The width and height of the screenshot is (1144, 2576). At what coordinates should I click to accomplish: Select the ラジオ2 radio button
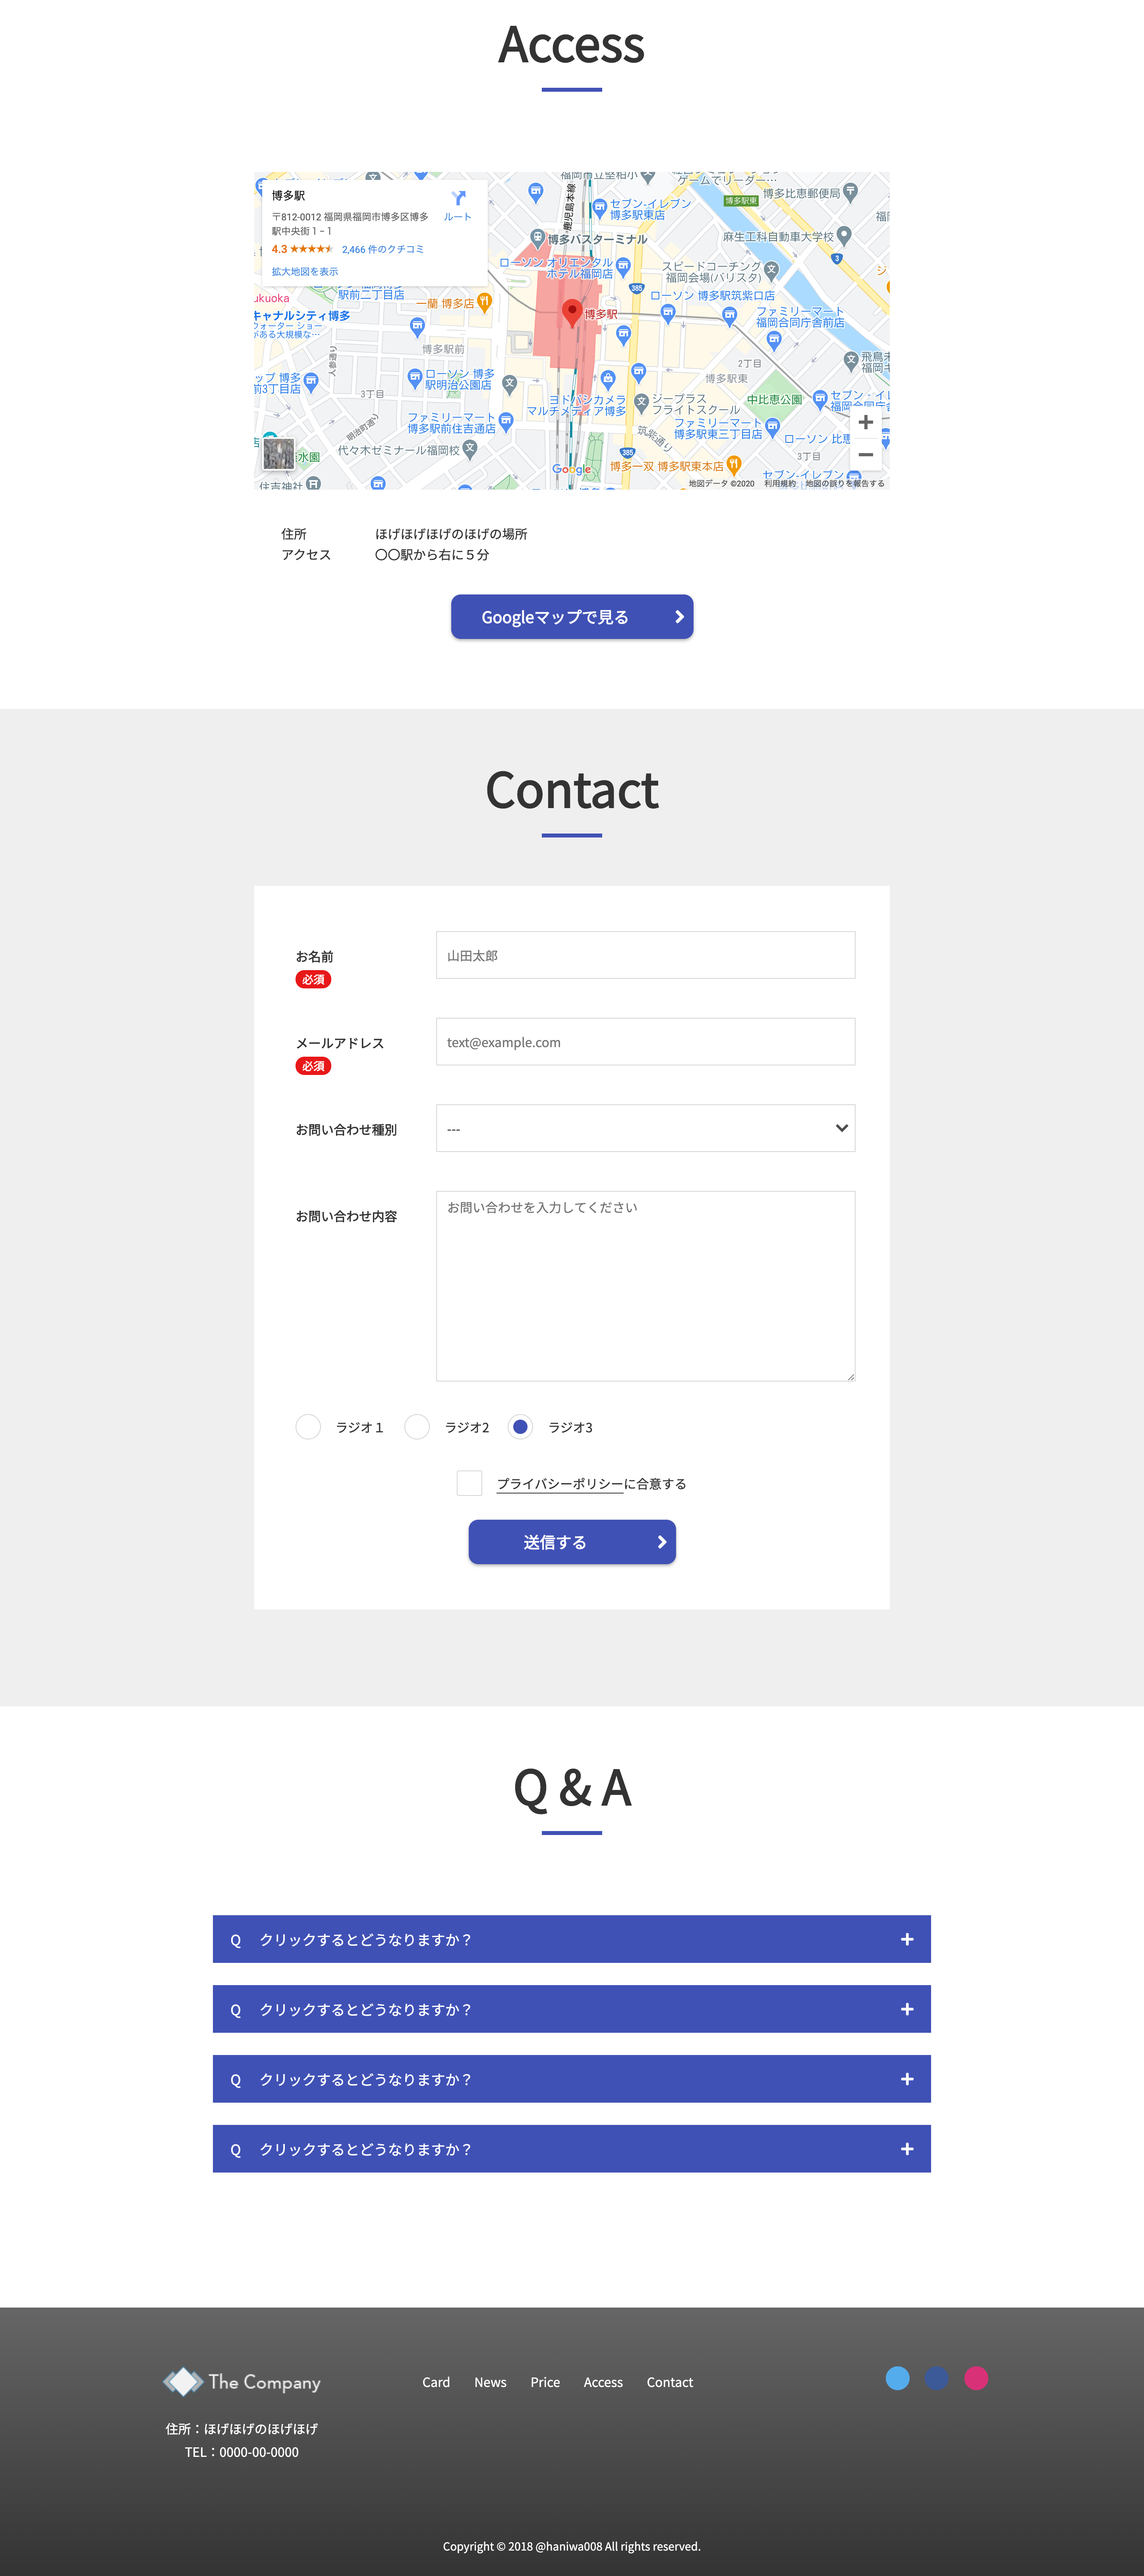coord(417,1427)
